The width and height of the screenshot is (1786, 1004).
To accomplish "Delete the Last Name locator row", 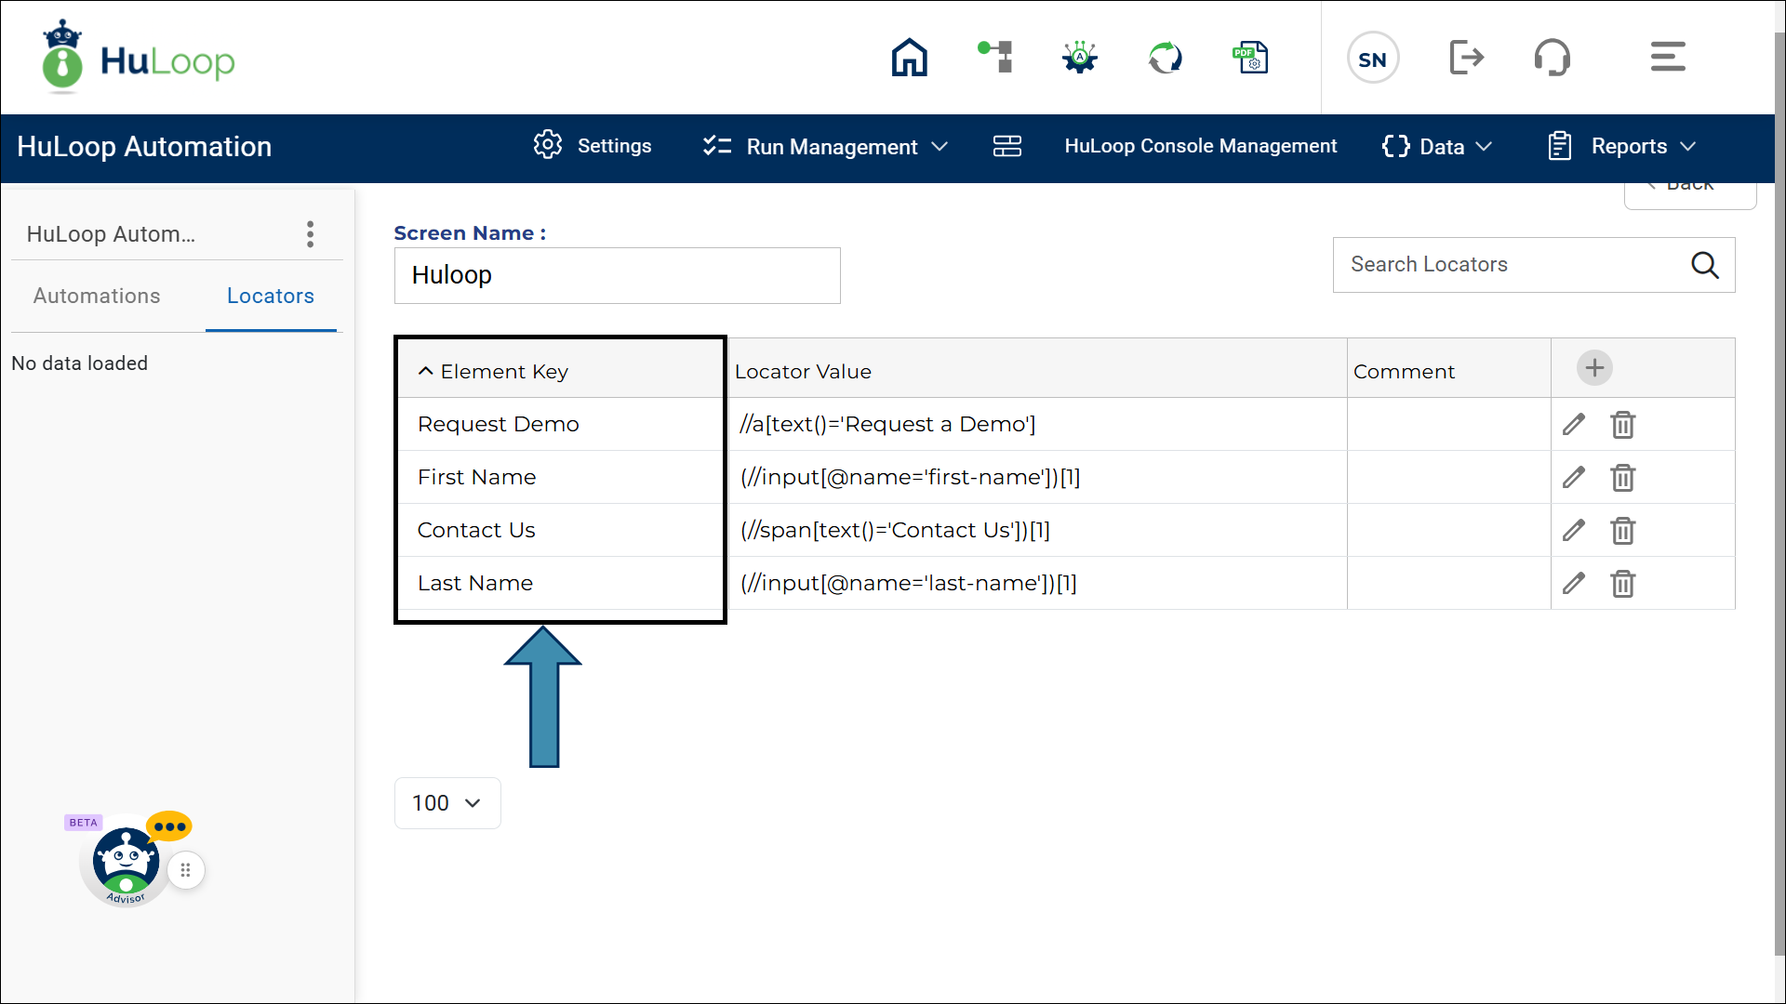I will [1623, 584].
